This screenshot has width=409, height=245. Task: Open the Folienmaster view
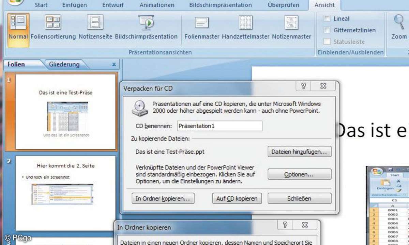(x=202, y=22)
